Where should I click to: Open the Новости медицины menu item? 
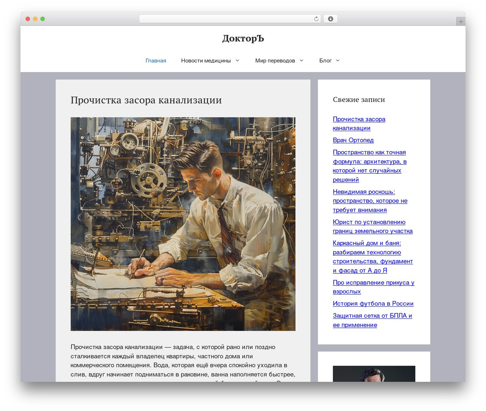206,61
